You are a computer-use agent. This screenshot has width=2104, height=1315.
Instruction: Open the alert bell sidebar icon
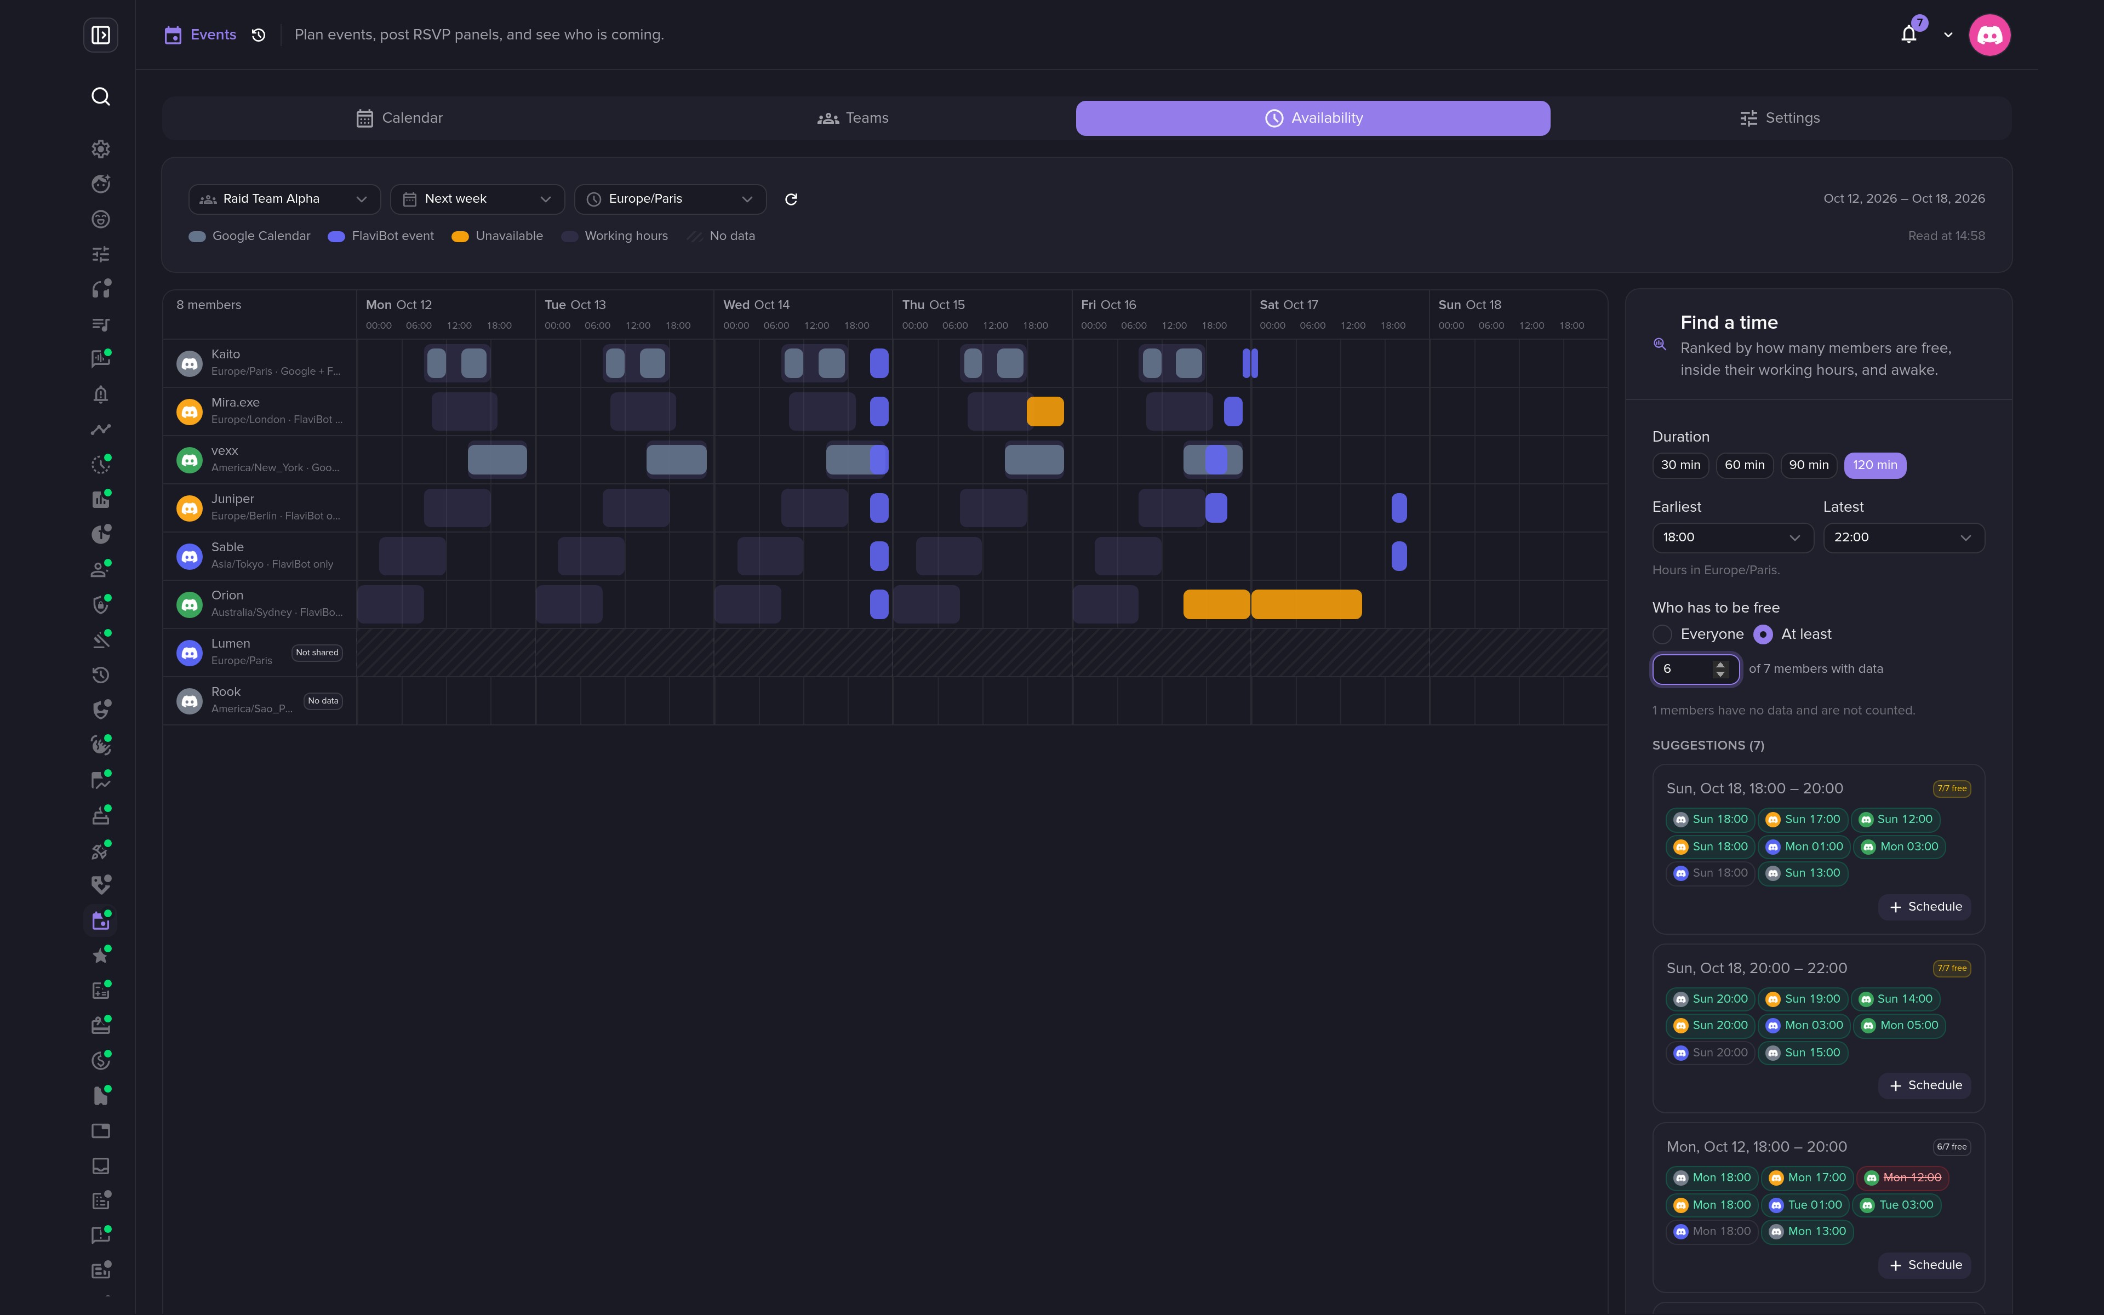click(x=101, y=395)
